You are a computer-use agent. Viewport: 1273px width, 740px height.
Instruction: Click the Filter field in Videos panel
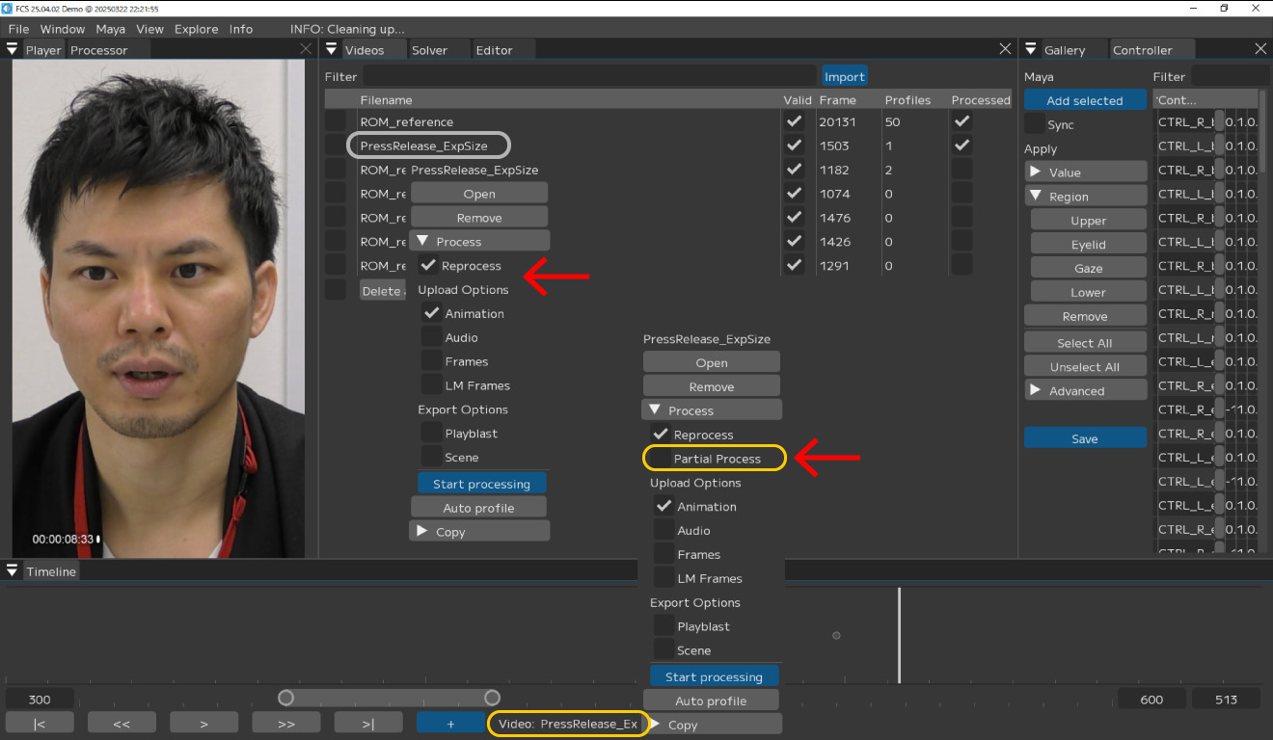point(588,76)
